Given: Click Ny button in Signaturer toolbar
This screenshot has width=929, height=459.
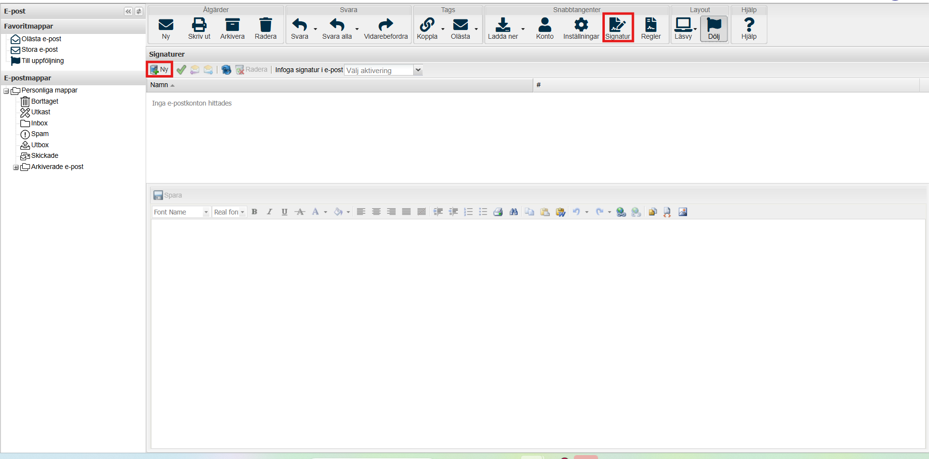Looking at the screenshot, I should tap(160, 70).
